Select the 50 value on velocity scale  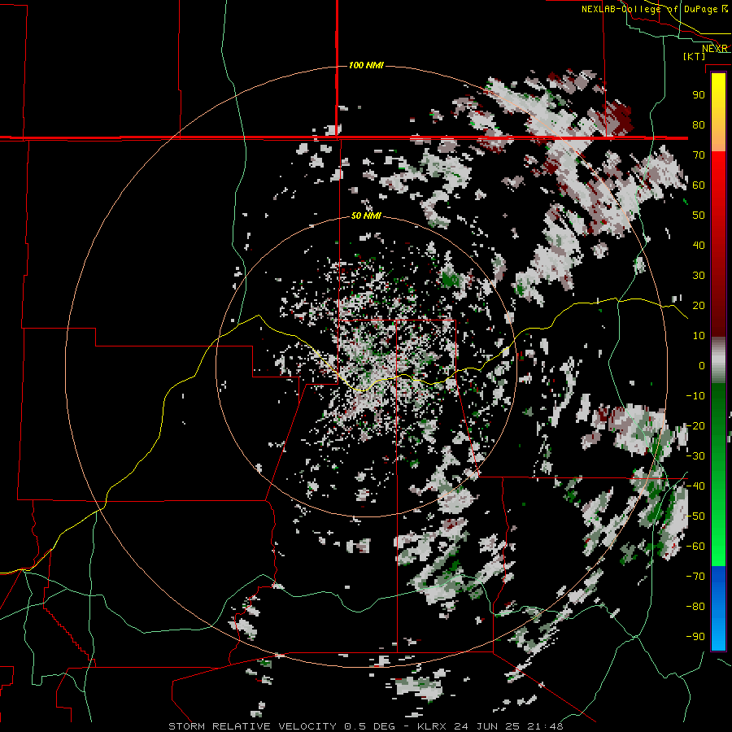point(699,216)
